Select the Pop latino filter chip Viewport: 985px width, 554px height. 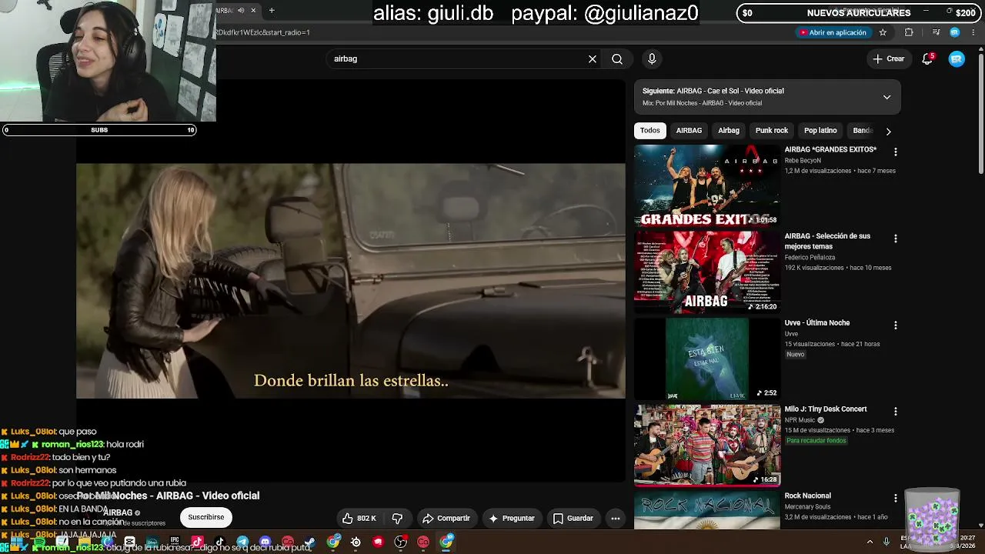point(820,131)
